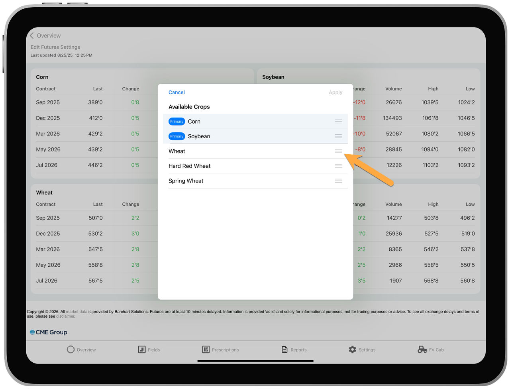Click Corn Jul 2026 last price 446'2
510x389 pixels.
[x=95, y=165]
